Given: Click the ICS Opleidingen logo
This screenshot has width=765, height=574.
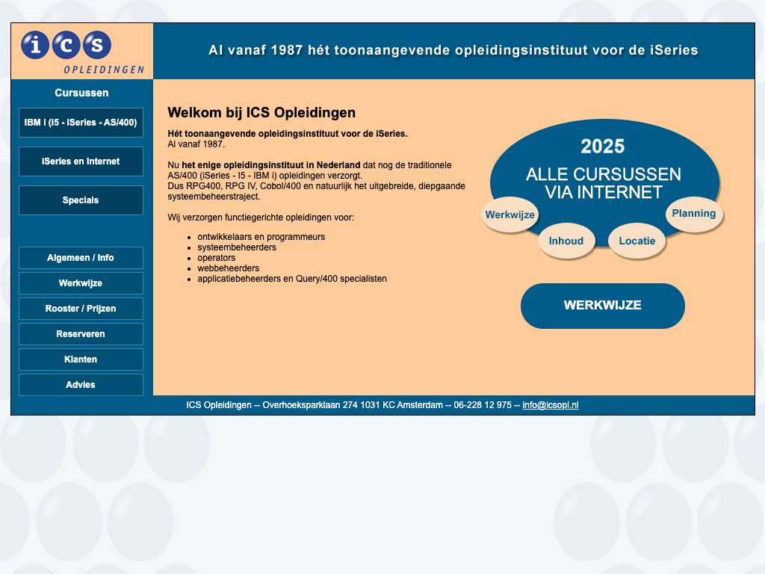Looking at the screenshot, I should [82, 52].
